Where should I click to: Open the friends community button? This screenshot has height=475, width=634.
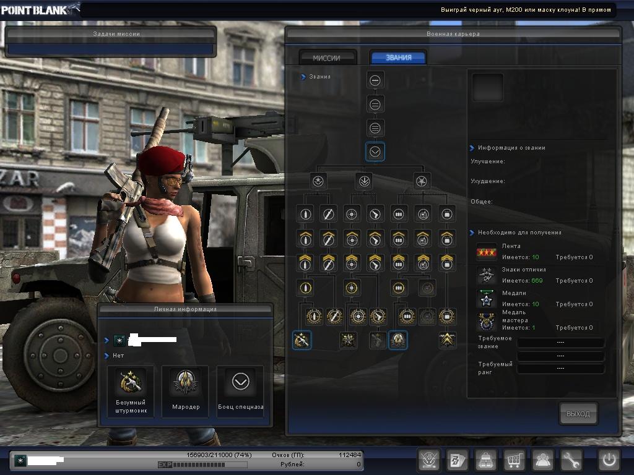point(542,460)
